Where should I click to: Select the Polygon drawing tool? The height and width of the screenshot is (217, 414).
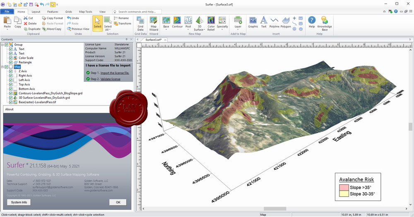(x=286, y=22)
